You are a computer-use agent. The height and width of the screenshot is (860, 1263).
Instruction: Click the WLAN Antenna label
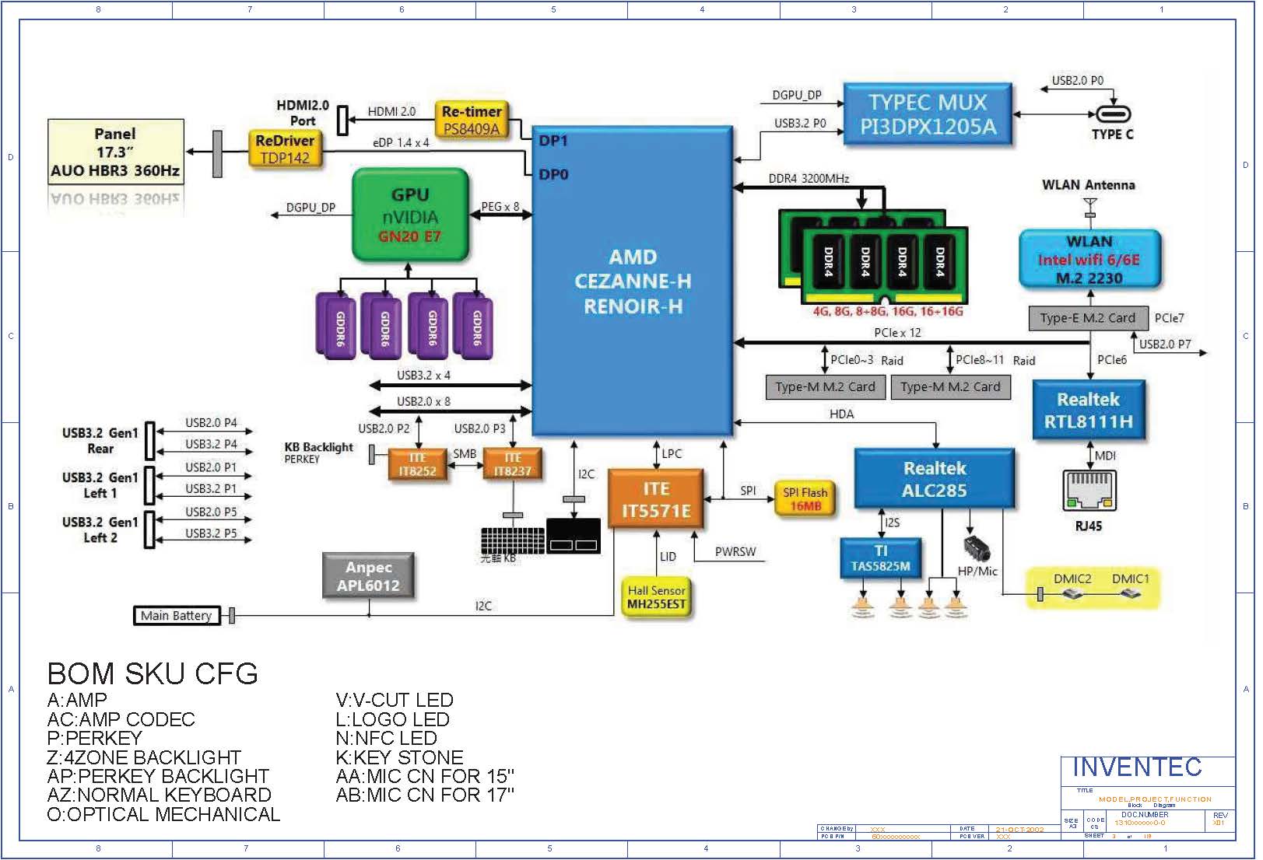tap(1089, 185)
